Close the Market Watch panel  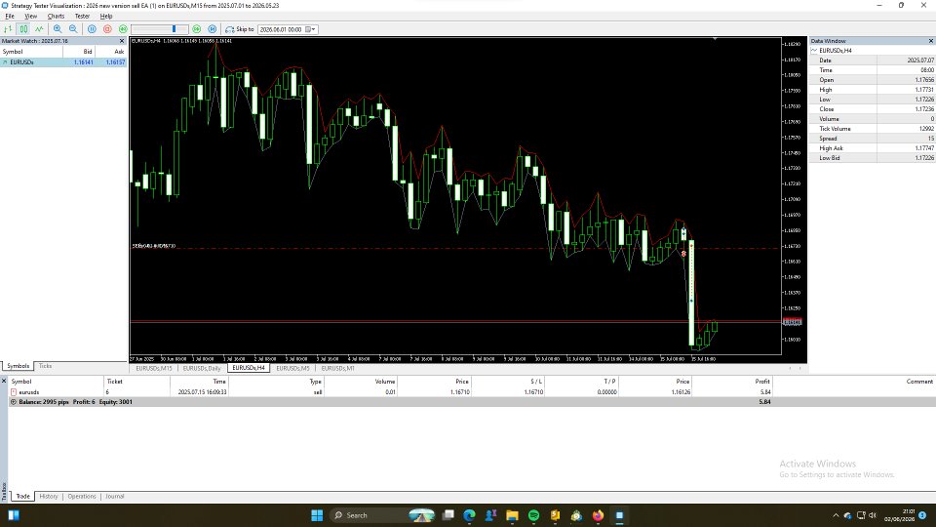point(122,41)
